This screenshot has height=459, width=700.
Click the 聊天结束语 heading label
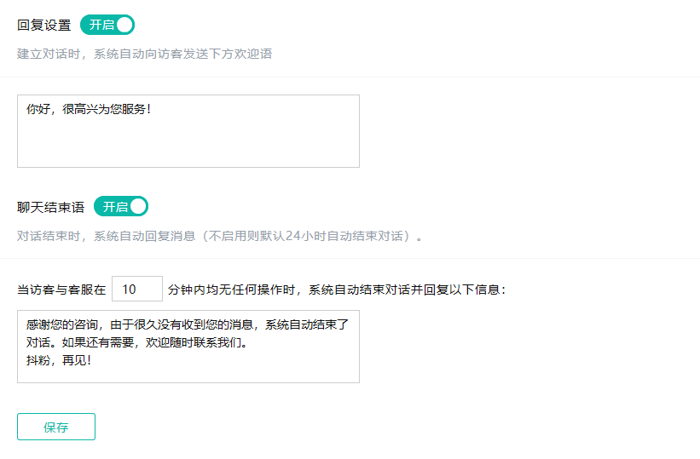pyautogui.click(x=51, y=208)
